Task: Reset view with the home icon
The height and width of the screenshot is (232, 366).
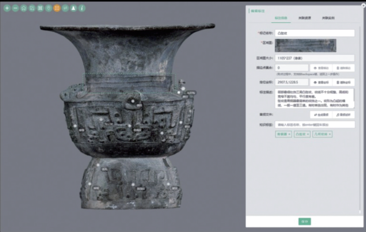Action: click(24, 8)
